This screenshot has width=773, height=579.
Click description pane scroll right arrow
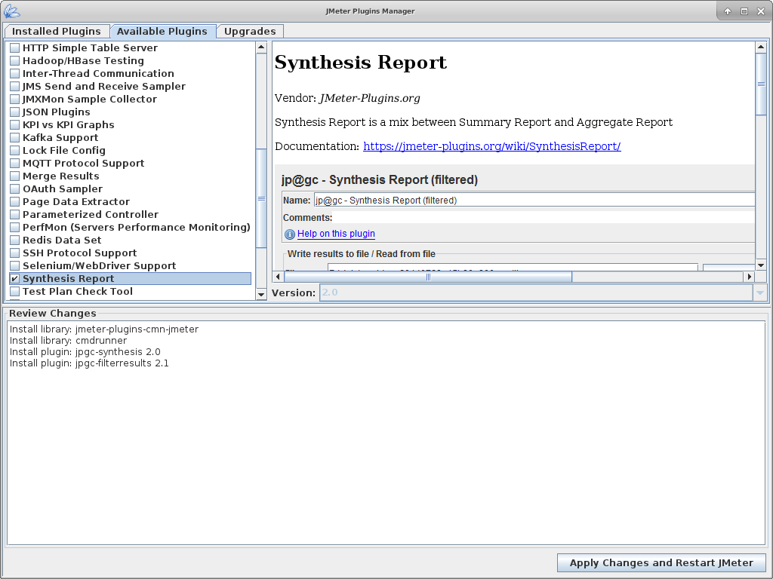point(750,277)
